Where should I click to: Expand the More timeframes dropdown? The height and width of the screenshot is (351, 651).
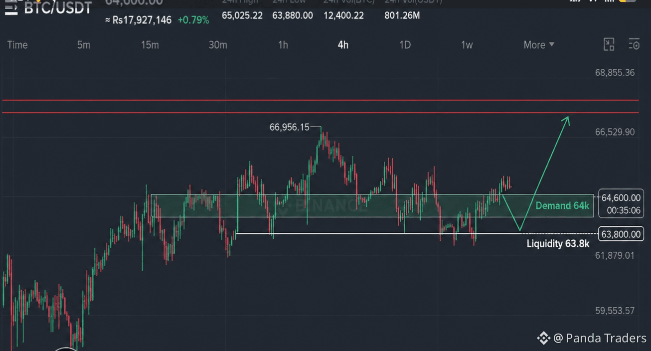(539, 45)
